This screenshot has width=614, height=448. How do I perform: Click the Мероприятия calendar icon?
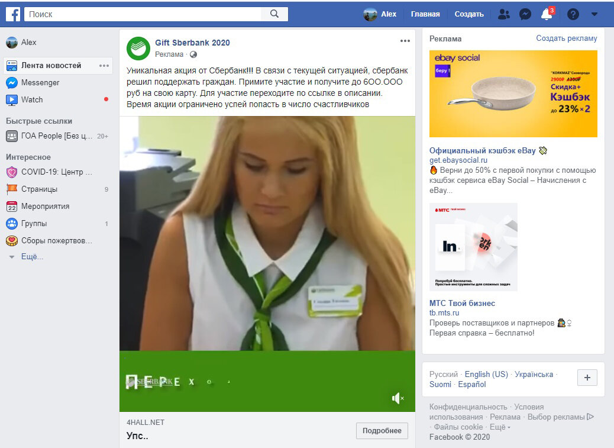click(x=12, y=207)
